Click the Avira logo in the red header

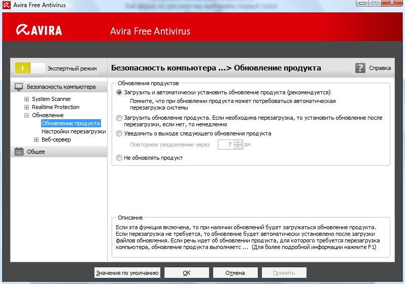pyautogui.click(x=39, y=30)
